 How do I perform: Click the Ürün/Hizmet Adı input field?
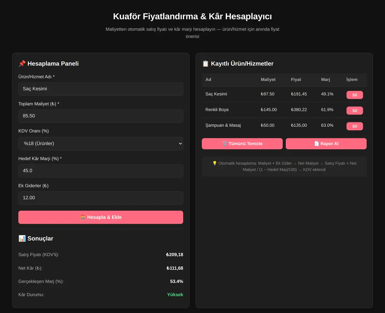pyautogui.click(x=101, y=89)
